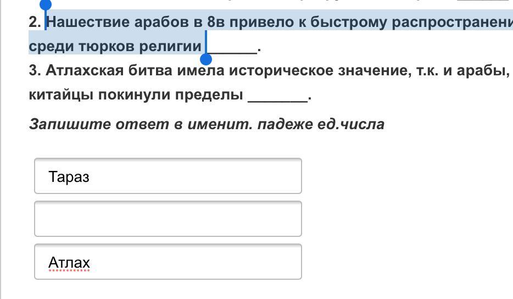The image size is (513, 299).
Task: Click the blank line after религии
Action: click(x=232, y=47)
